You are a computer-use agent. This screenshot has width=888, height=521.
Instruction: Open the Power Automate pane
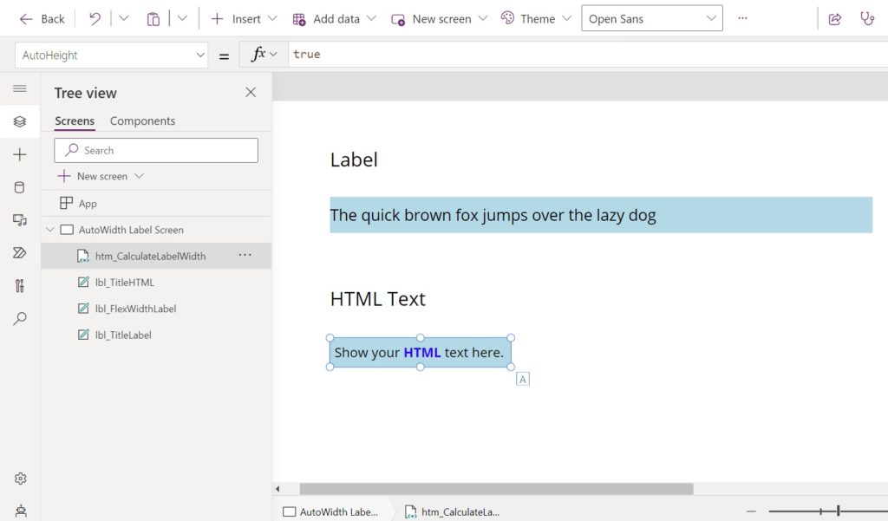(x=20, y=252)
